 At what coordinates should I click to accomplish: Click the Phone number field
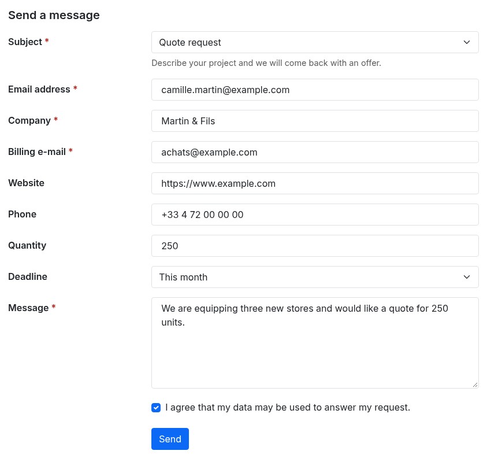pos(315,215)
